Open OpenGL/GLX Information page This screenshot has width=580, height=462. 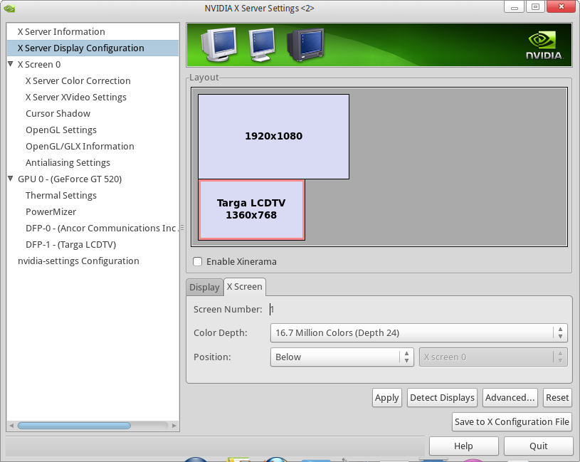pyautogui.click(x=80, y=146)
